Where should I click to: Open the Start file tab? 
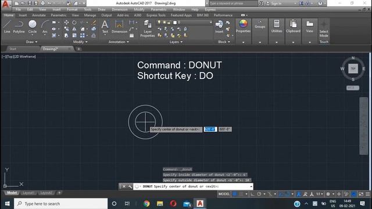pos(13,49)
